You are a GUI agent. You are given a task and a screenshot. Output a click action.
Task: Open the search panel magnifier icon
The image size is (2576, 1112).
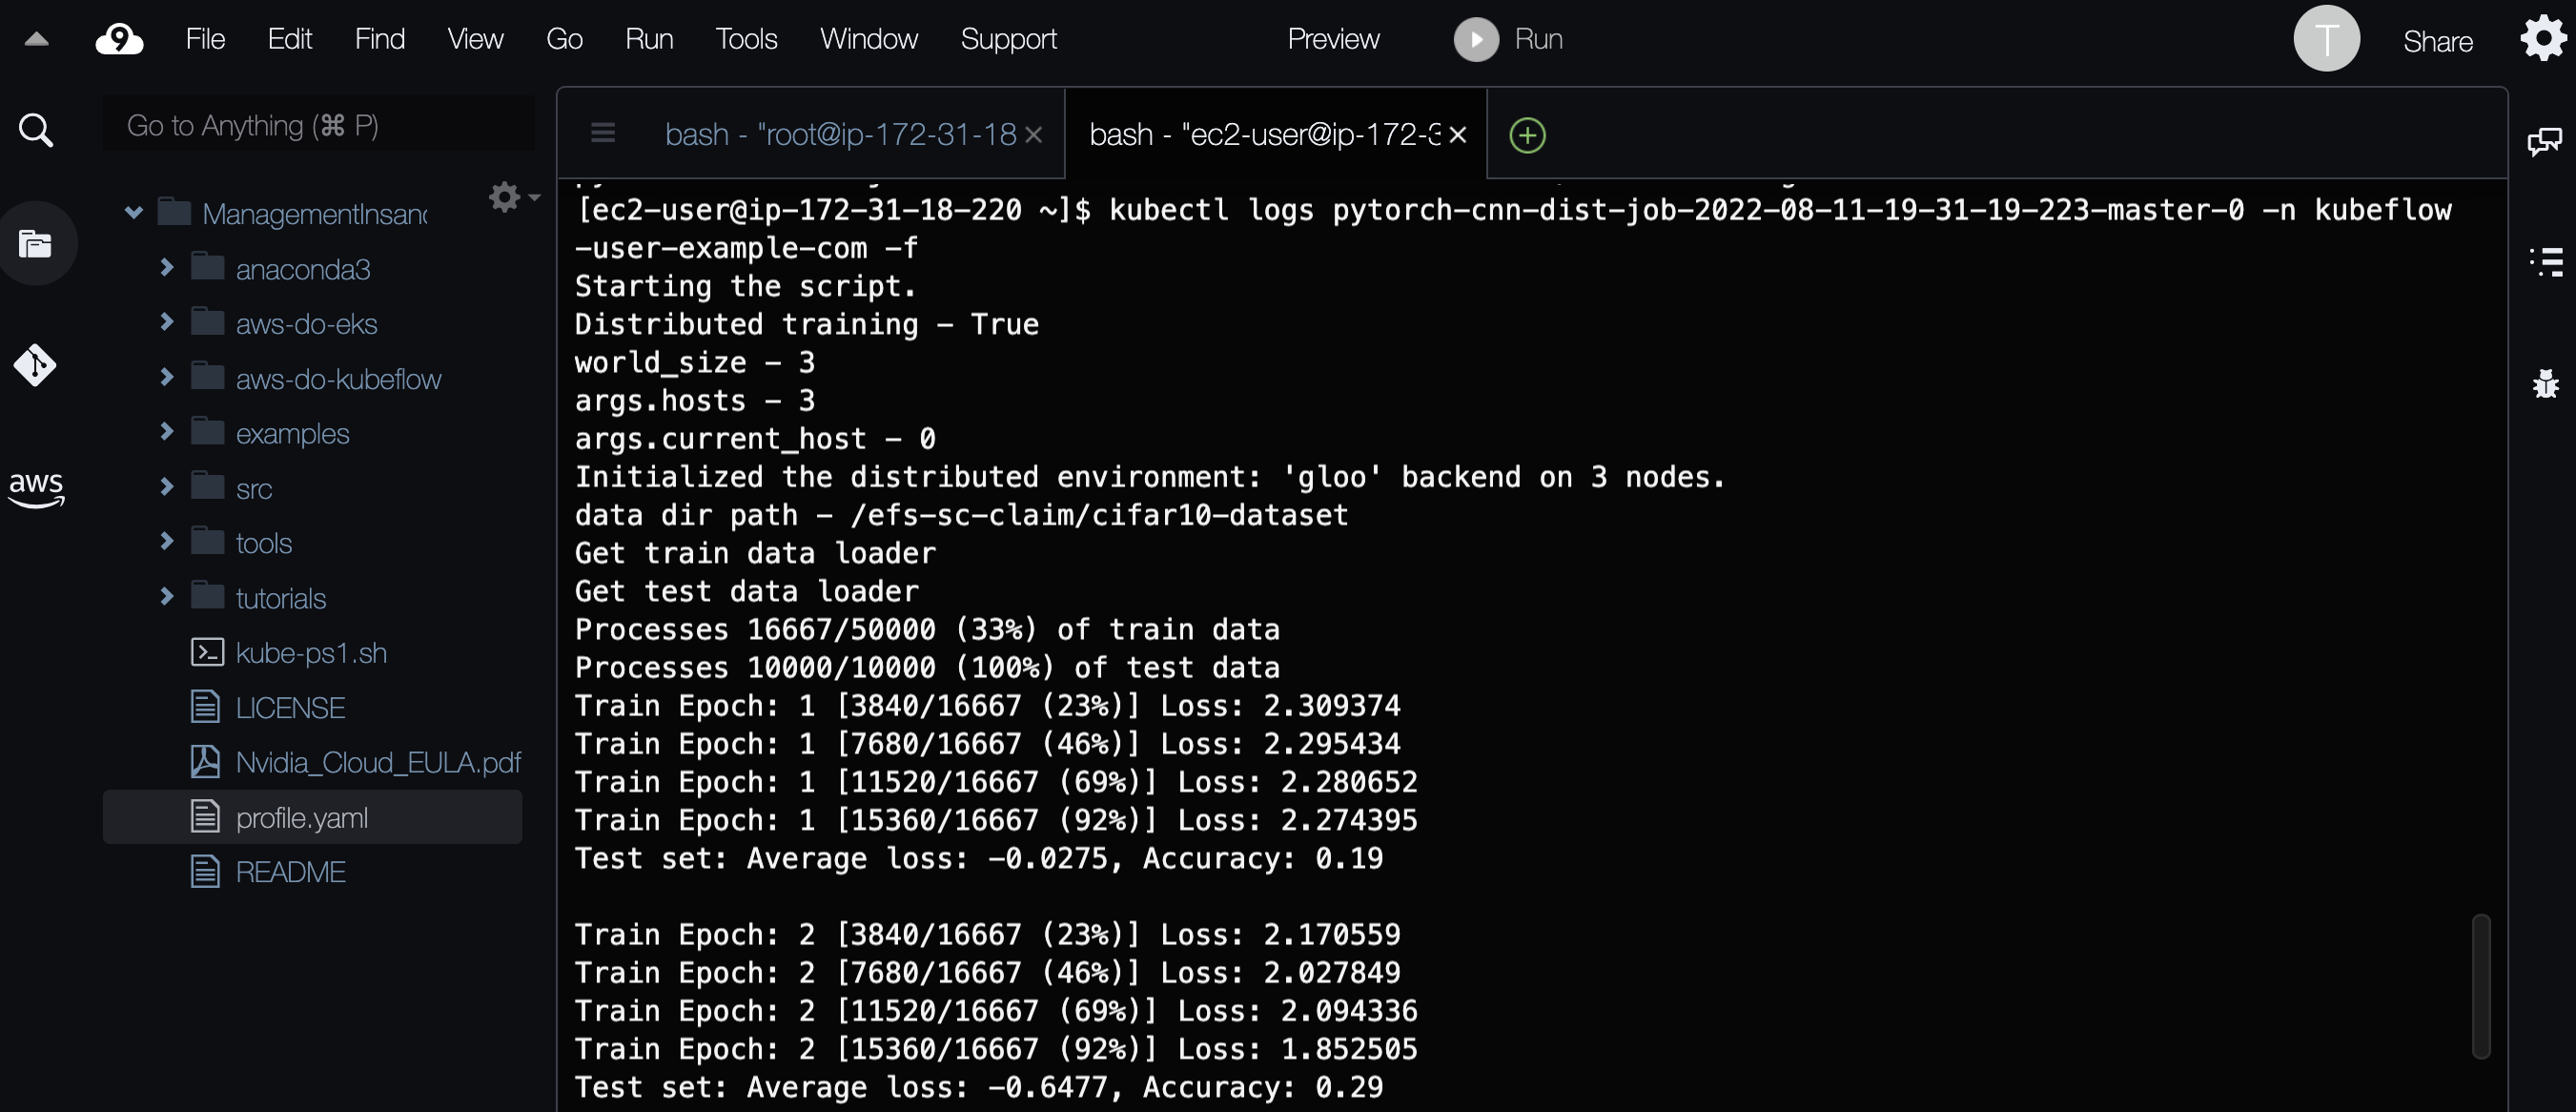pos(36,130)
